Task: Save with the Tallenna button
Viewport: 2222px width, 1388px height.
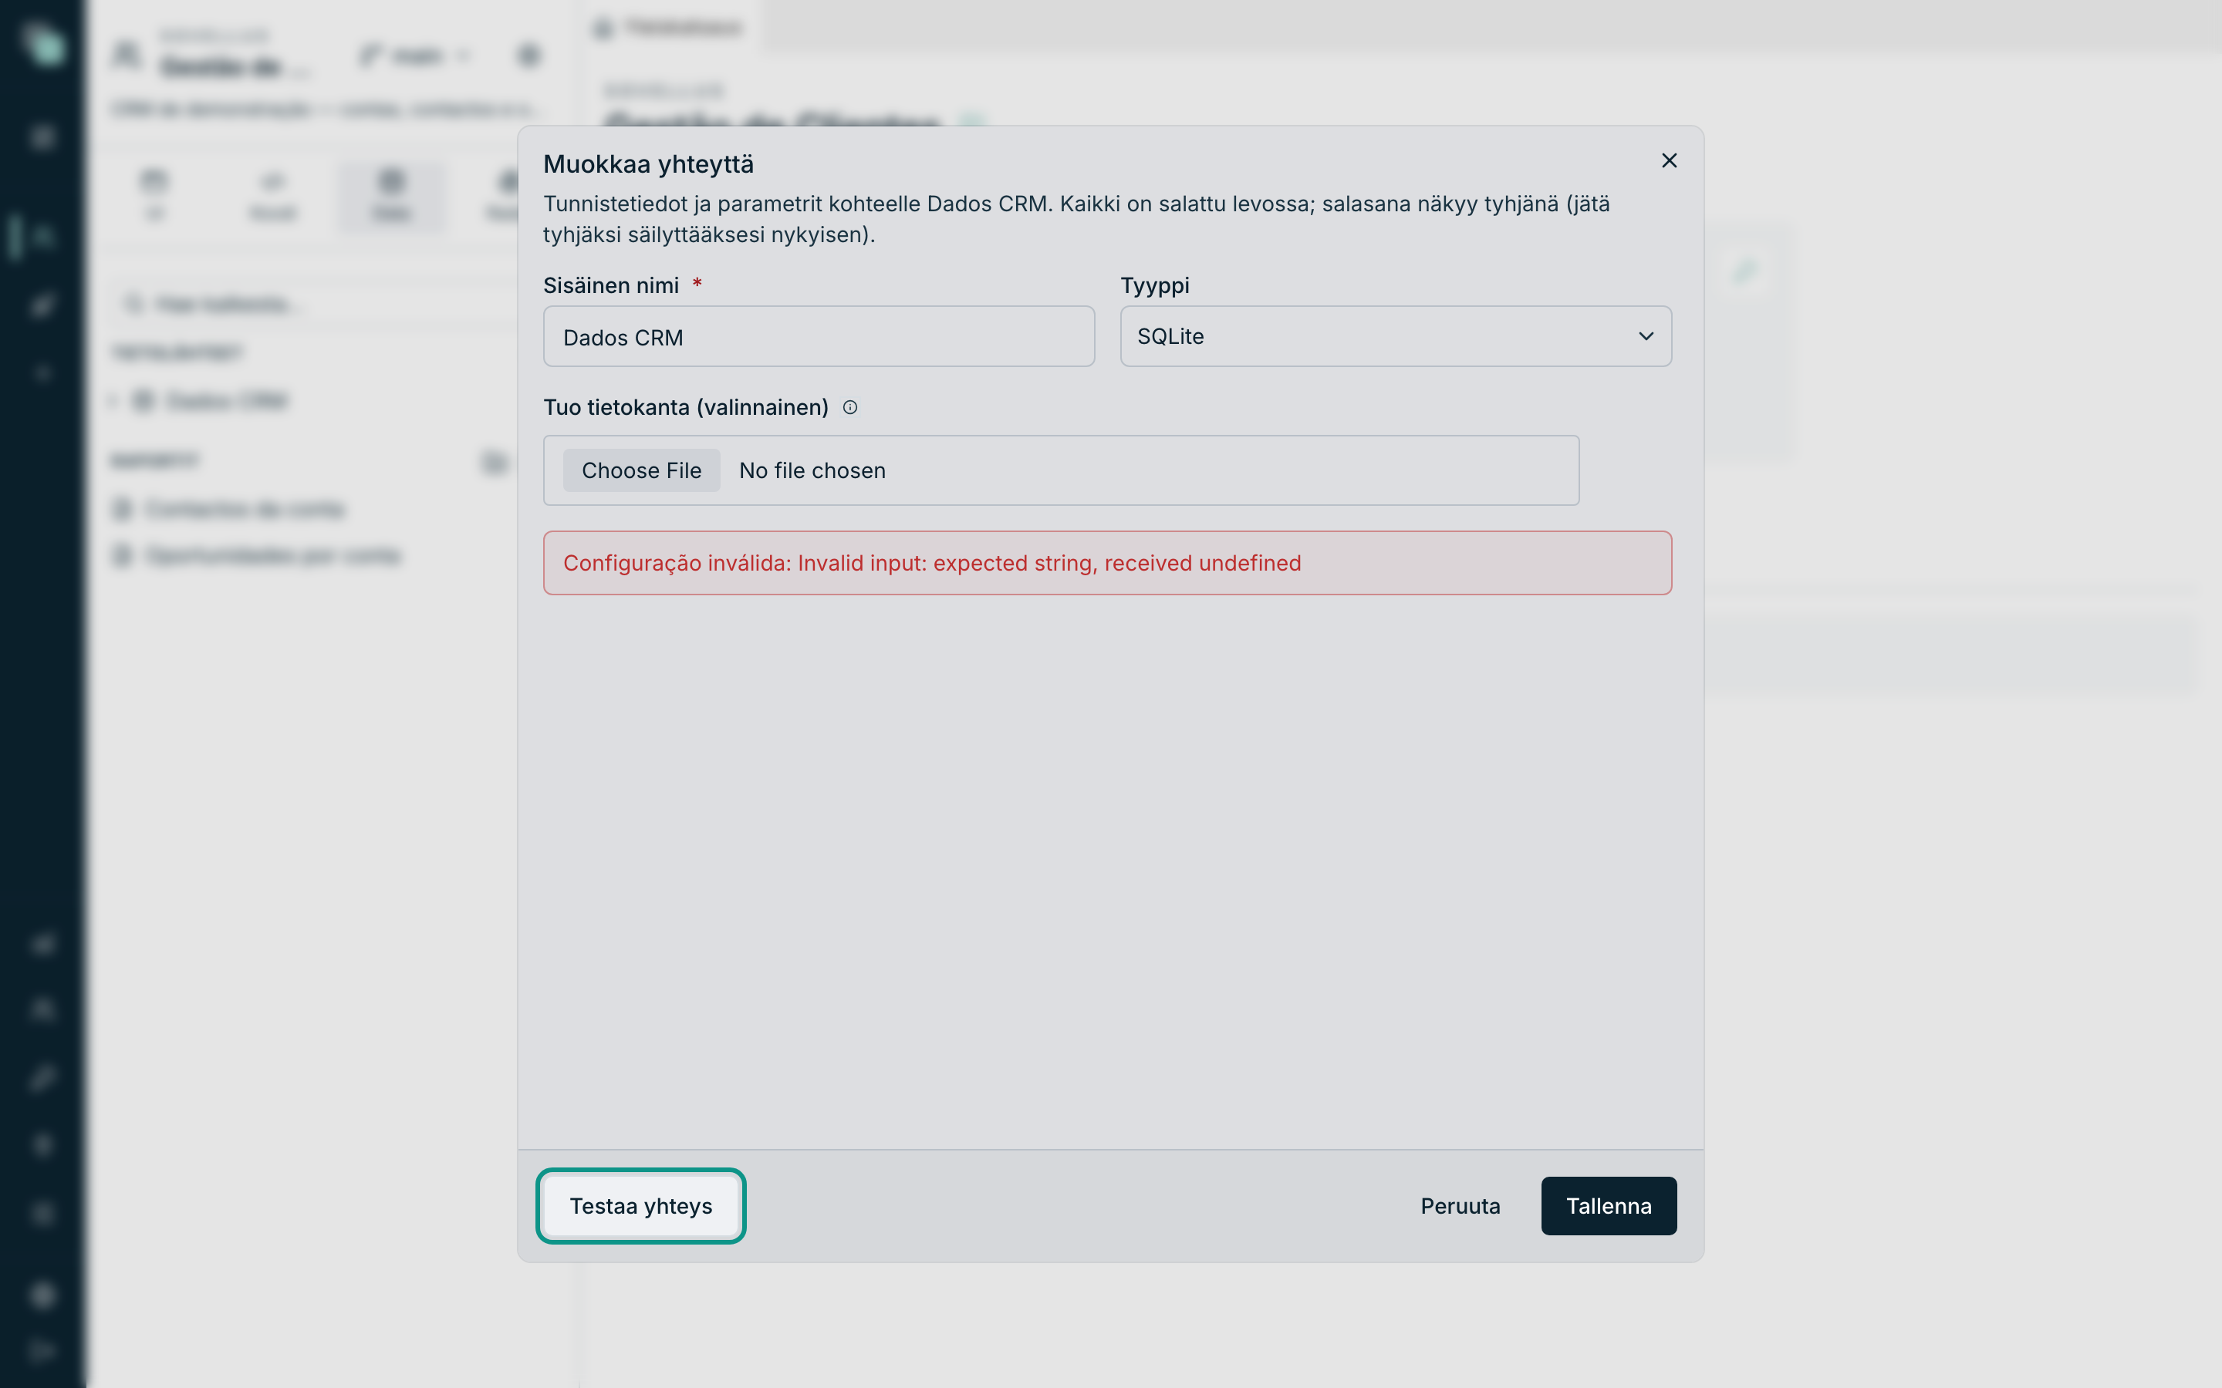Action: point(1609,1205)
